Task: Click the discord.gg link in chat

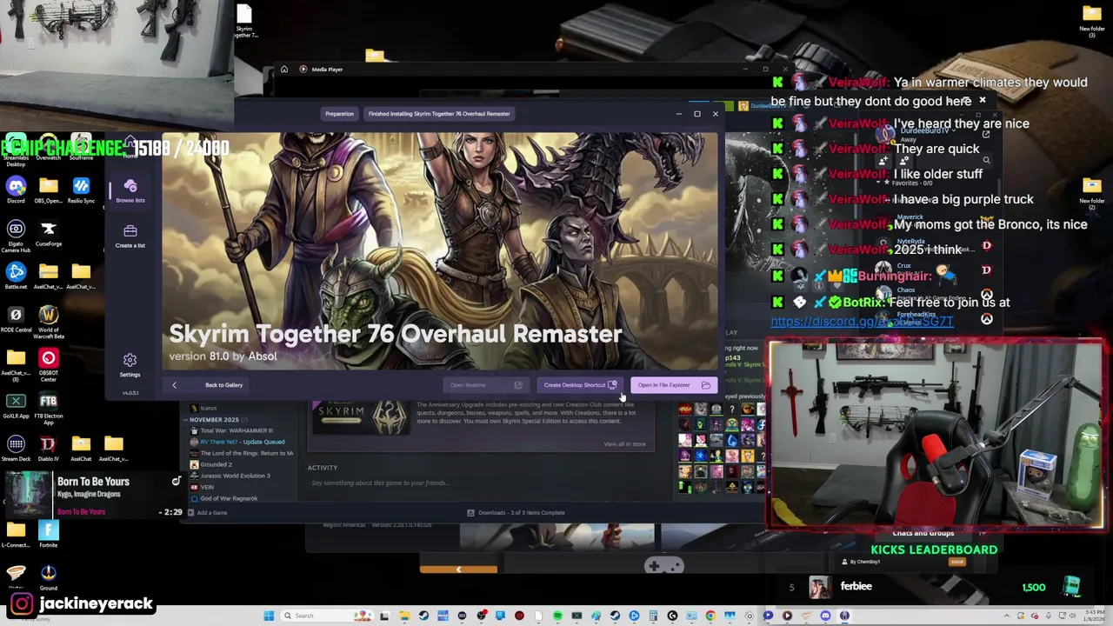Action: pos(862,322)
